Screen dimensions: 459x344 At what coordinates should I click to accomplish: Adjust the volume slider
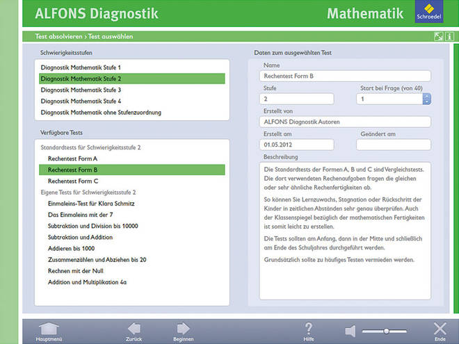(385, 331)
